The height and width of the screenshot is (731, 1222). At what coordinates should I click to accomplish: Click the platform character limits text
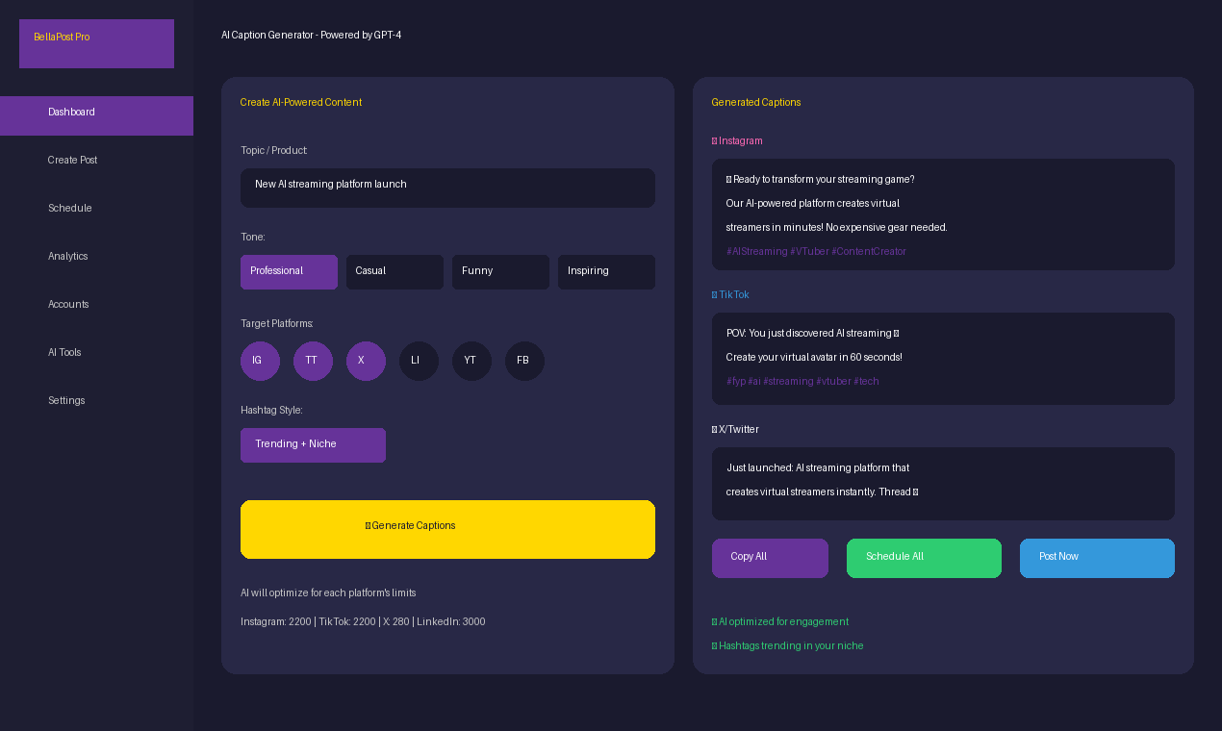tap(363, 621)
